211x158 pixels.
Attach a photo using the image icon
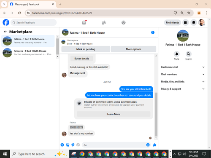coord(68,145)
